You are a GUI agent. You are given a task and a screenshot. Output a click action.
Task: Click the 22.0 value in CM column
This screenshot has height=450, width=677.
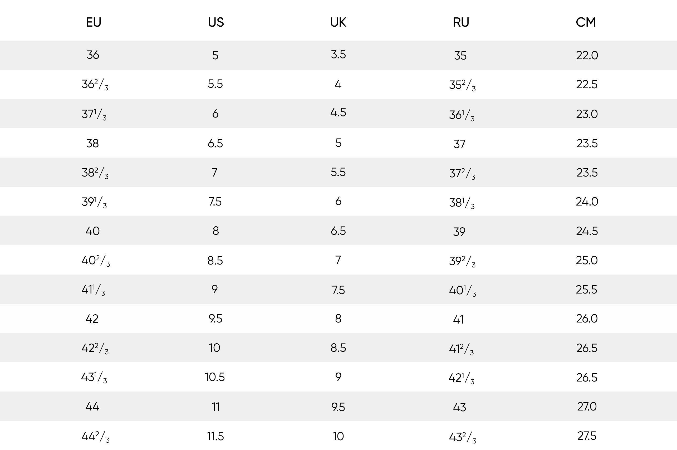587,55
